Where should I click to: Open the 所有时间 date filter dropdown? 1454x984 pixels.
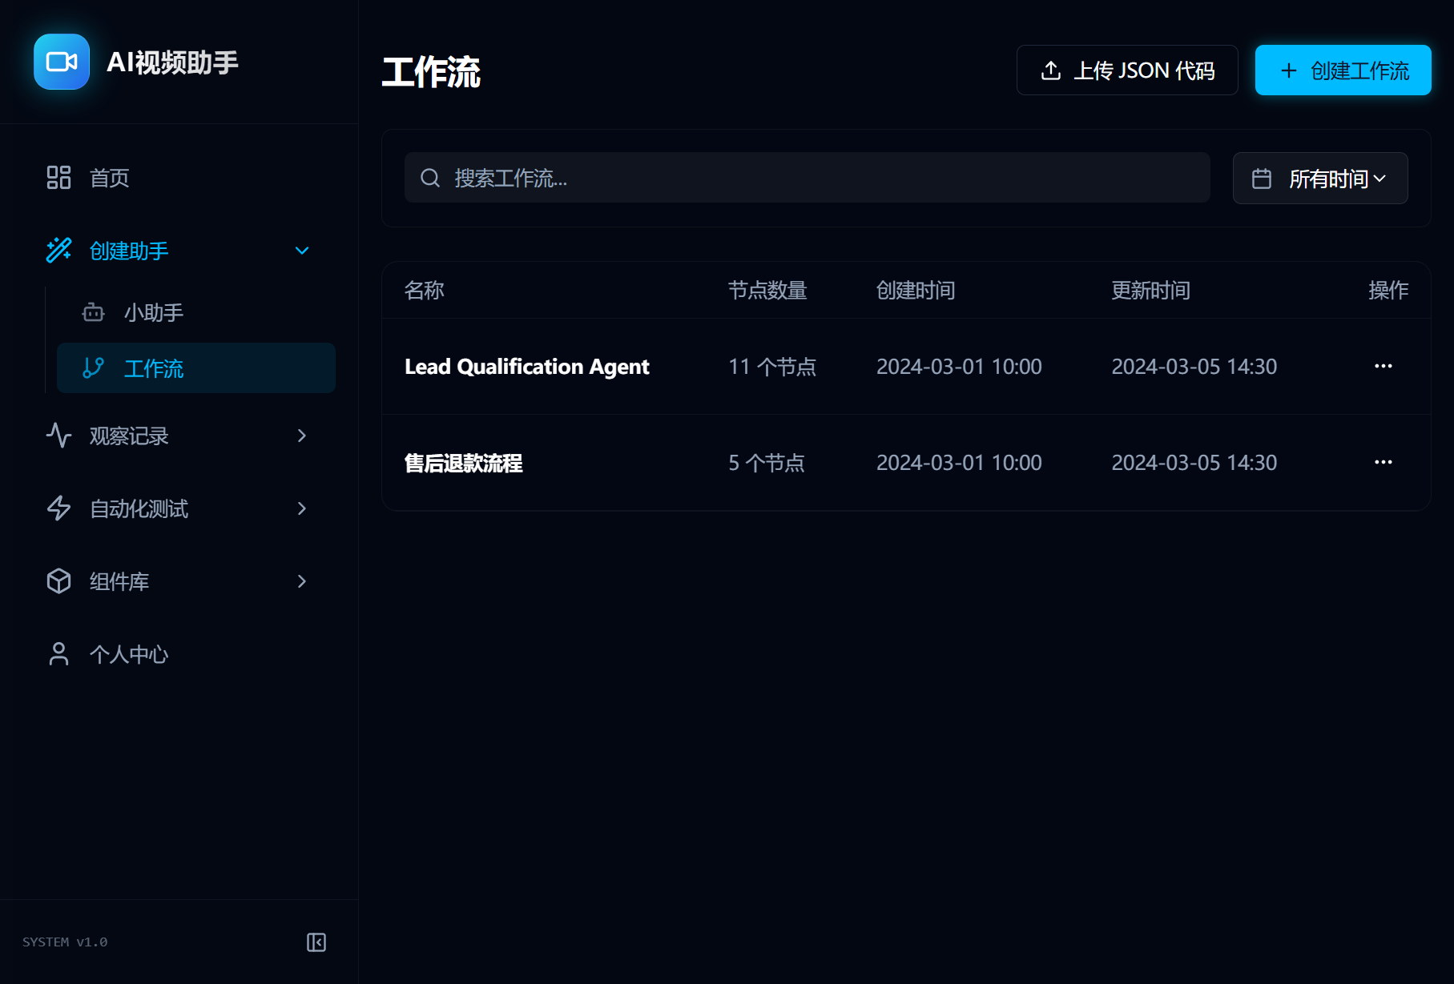click(1319, 179)
